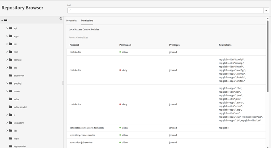Image resolution: width=271 pixels, height=148 pixels.
Task: Click the Local Access Control Policies heading
Action: [x=84, y=30]
